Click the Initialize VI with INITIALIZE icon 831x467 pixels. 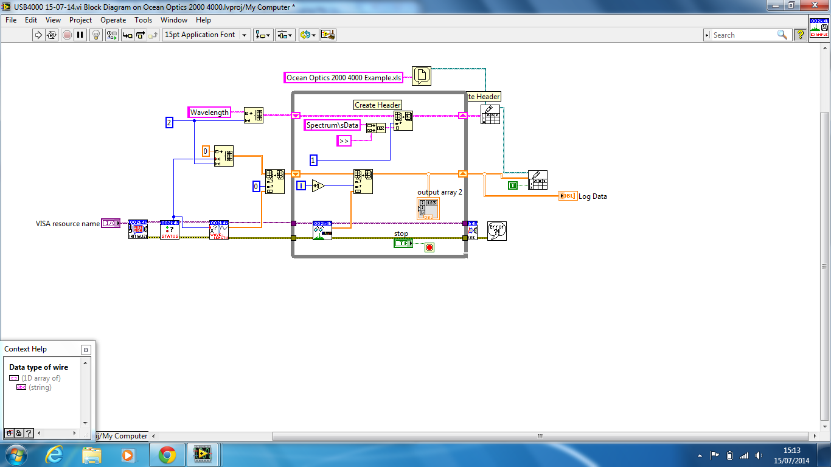[x=138, y=229]
